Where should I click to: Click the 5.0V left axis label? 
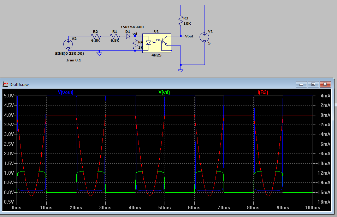[9, 96]
